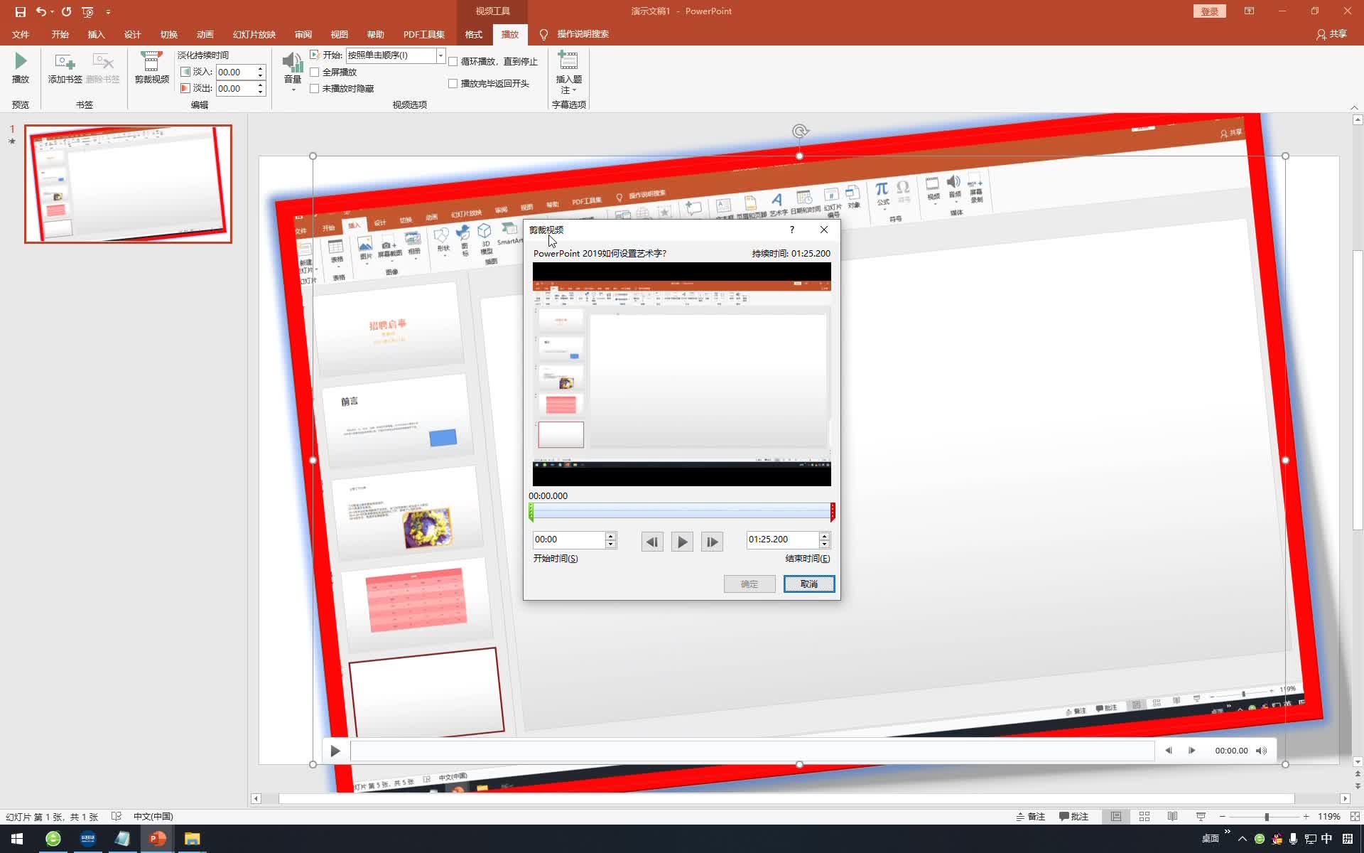The height and width of the screenshot is (853, 1364).
Task: Open File Explorer from taskbar
Action: (x=192, y=839)
